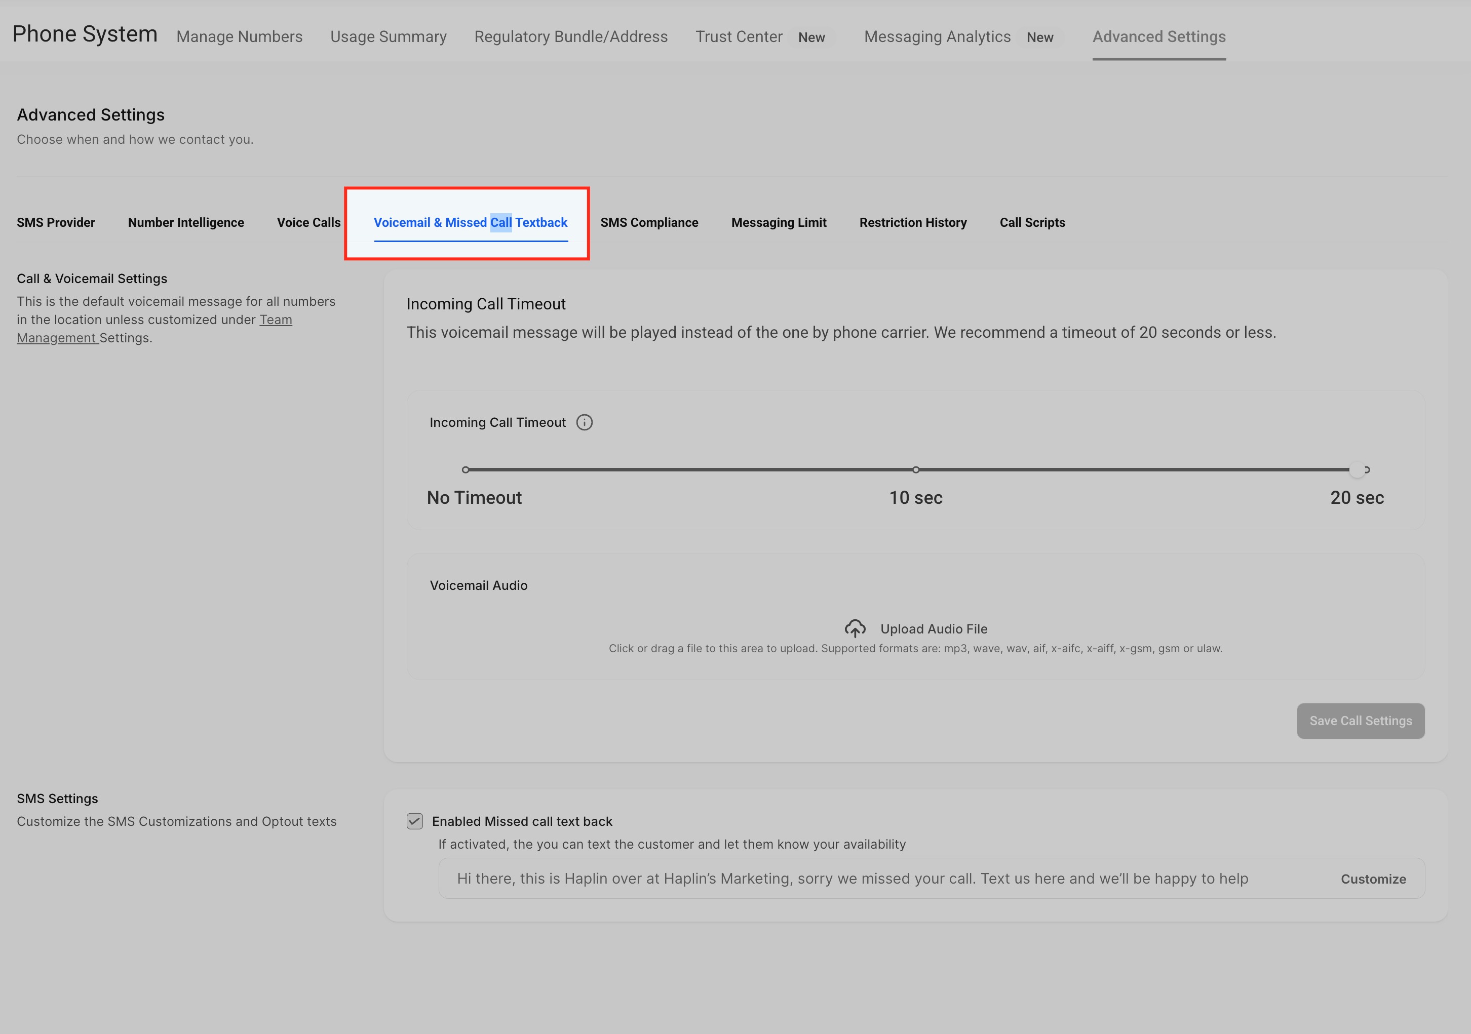
Task: Go to Usage Summary page
Action: [x=388, y=36]
